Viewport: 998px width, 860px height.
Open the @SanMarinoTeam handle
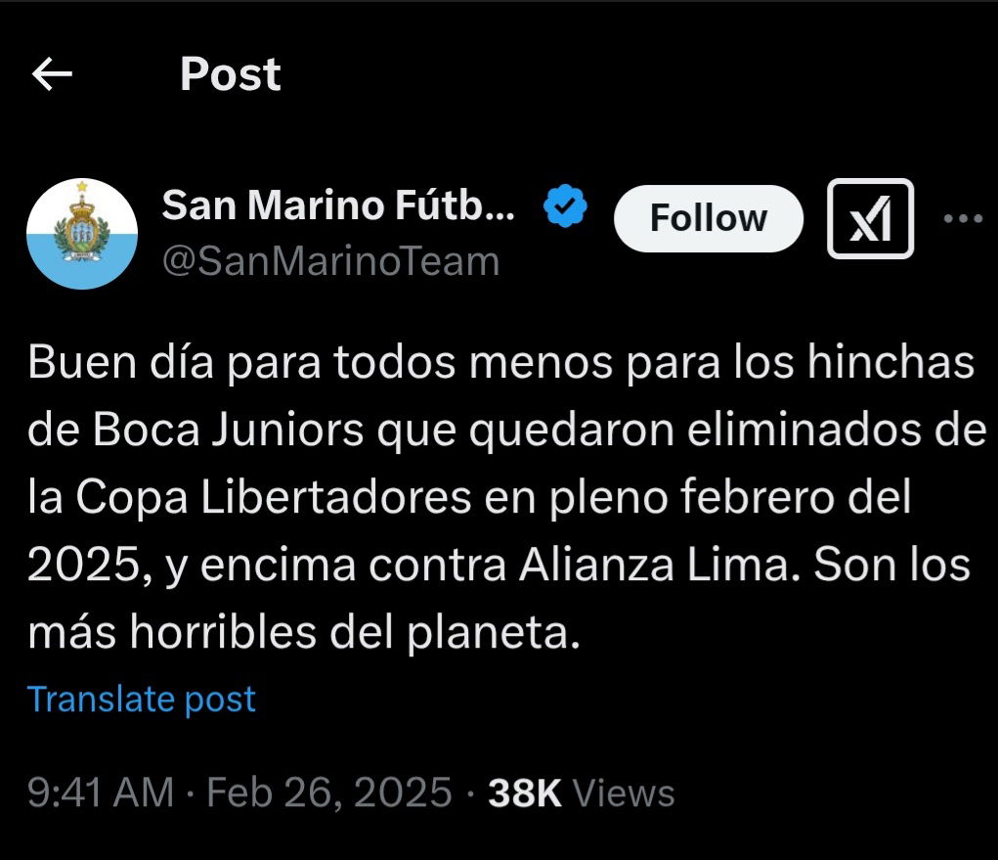(331, 261)
